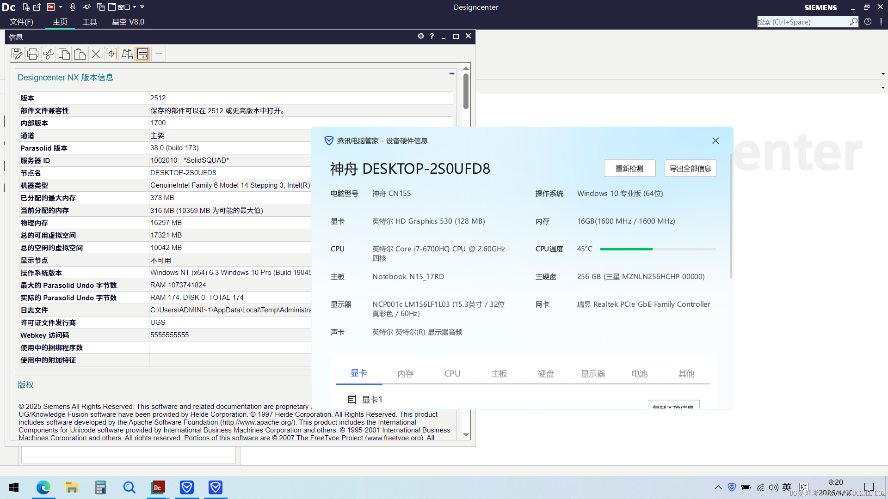Click the CPU温度 progress bar
The width and height of the screenshot is (888, 499).
tap(658, 249)
